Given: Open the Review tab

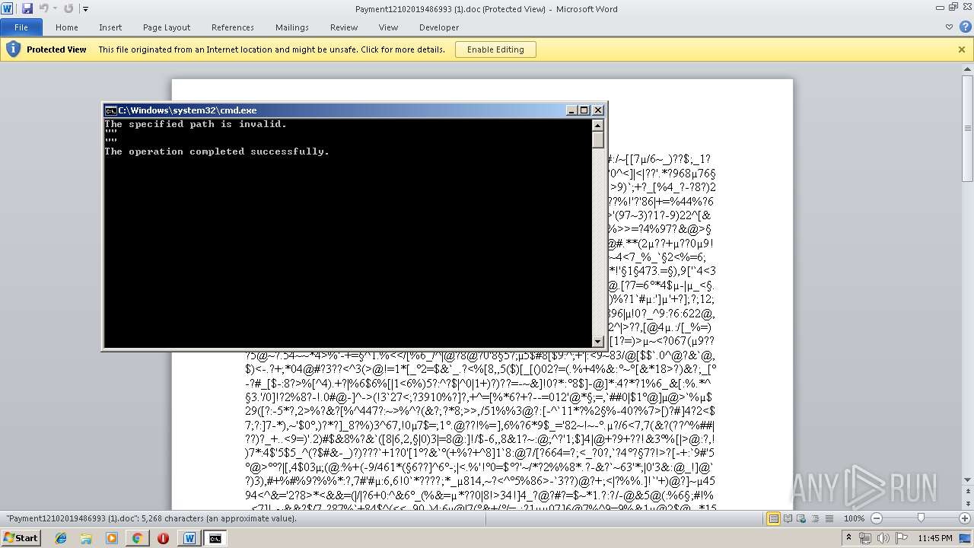Looking at the screenshot, I should click(344, 27).
